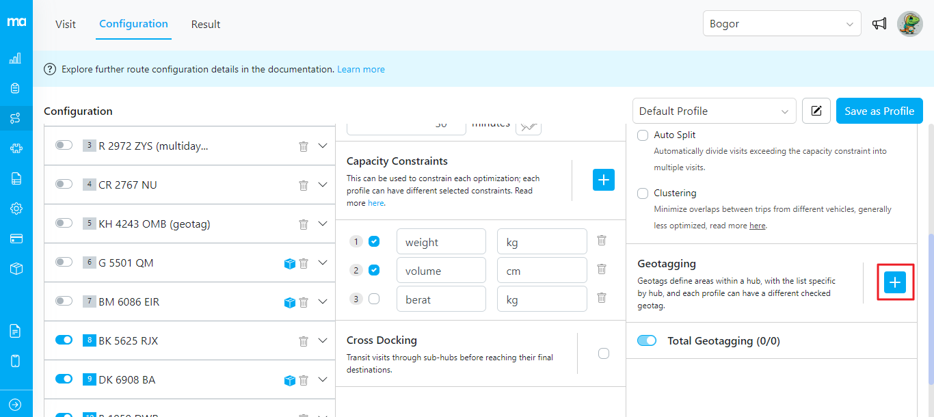
Task: Click trash icon for vehicle CR 2767 NU
Action: click(304, 185)
